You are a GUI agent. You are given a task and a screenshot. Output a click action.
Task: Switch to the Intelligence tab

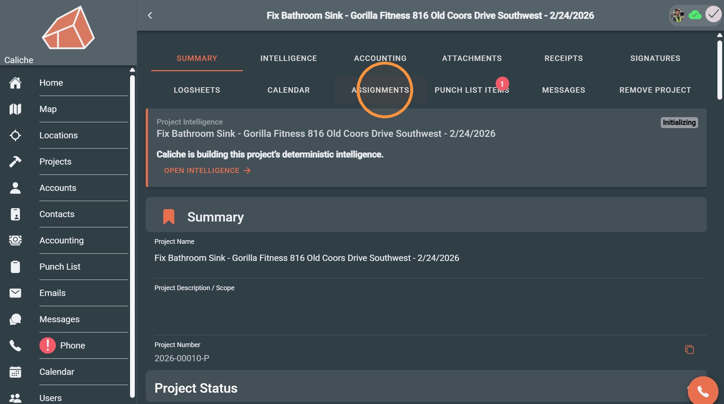coord(289,58)
